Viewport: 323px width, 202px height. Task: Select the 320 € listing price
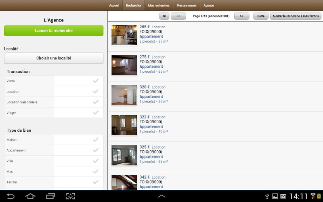click(145, 87)
